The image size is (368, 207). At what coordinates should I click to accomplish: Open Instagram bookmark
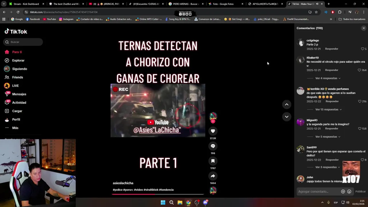66,19
